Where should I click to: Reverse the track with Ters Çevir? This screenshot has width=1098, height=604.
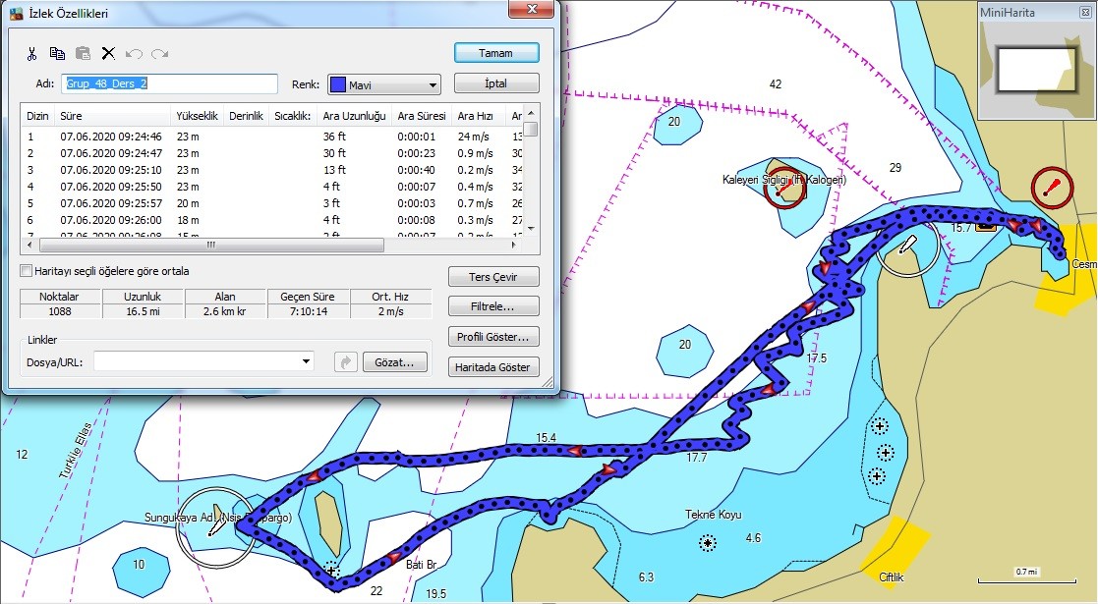click(x=493, y=277)
